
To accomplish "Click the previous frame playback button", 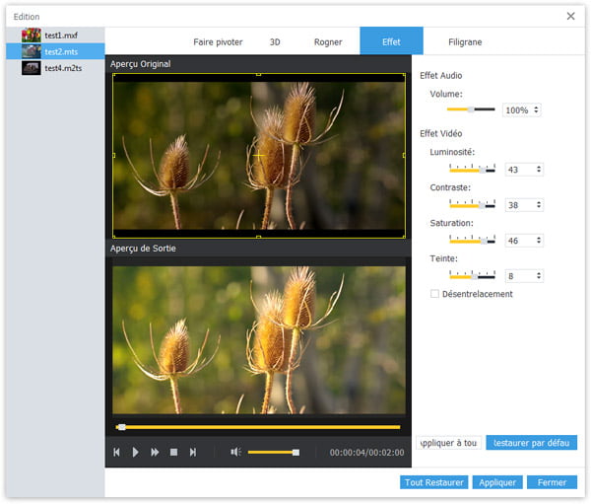I will click(x=116, y=452).
